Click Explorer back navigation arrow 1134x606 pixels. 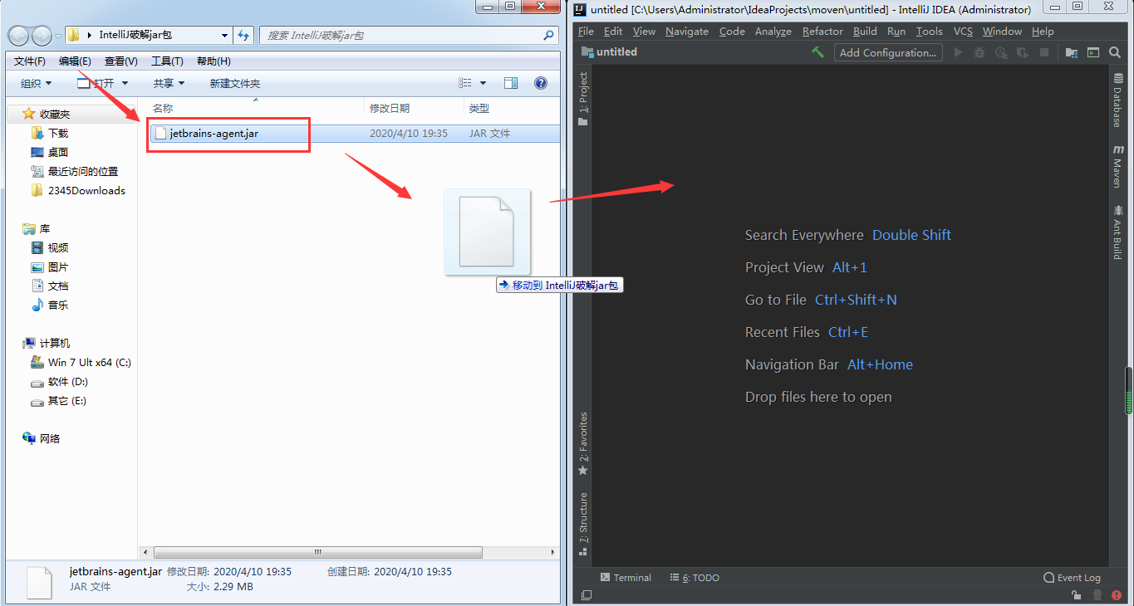click(x=19, y=36)
